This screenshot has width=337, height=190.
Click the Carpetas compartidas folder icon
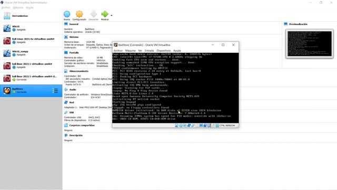66,125
